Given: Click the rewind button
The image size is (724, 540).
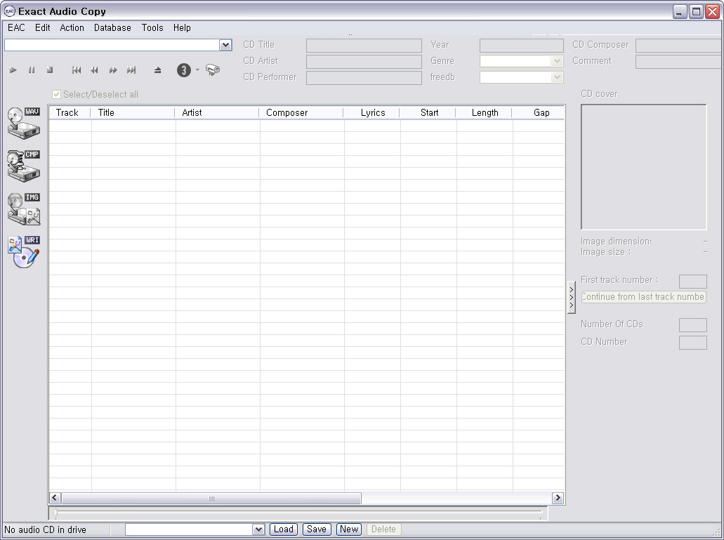Looking at the screenshot, I should 95,70.
